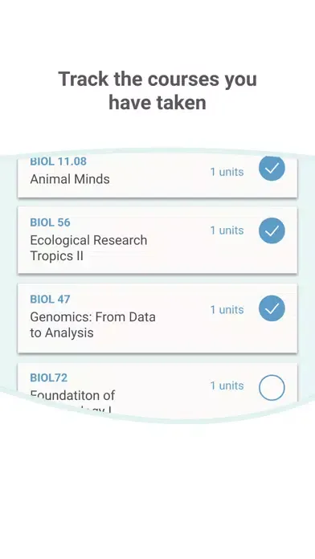Viewport: 315px width, 559px height.
Task: Select the BIOL 47 course code
Action: point(51,299)
